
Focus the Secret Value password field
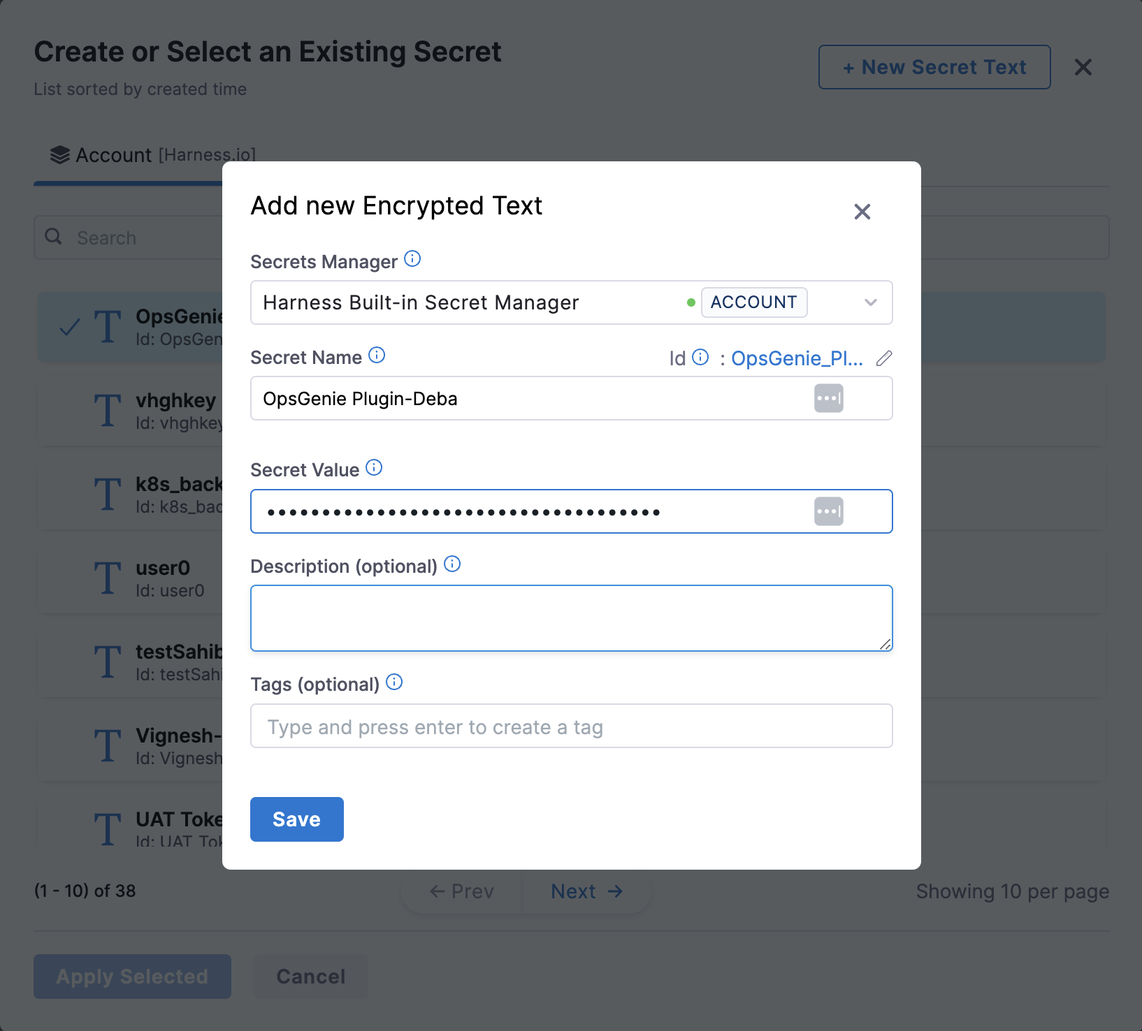524,511
